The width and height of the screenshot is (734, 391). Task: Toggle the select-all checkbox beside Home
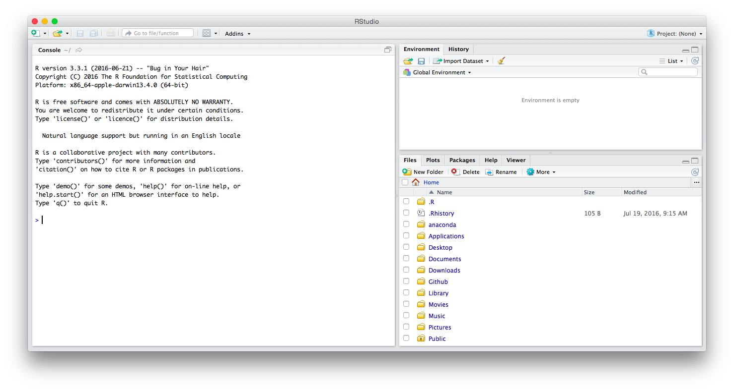pos(405,182)
